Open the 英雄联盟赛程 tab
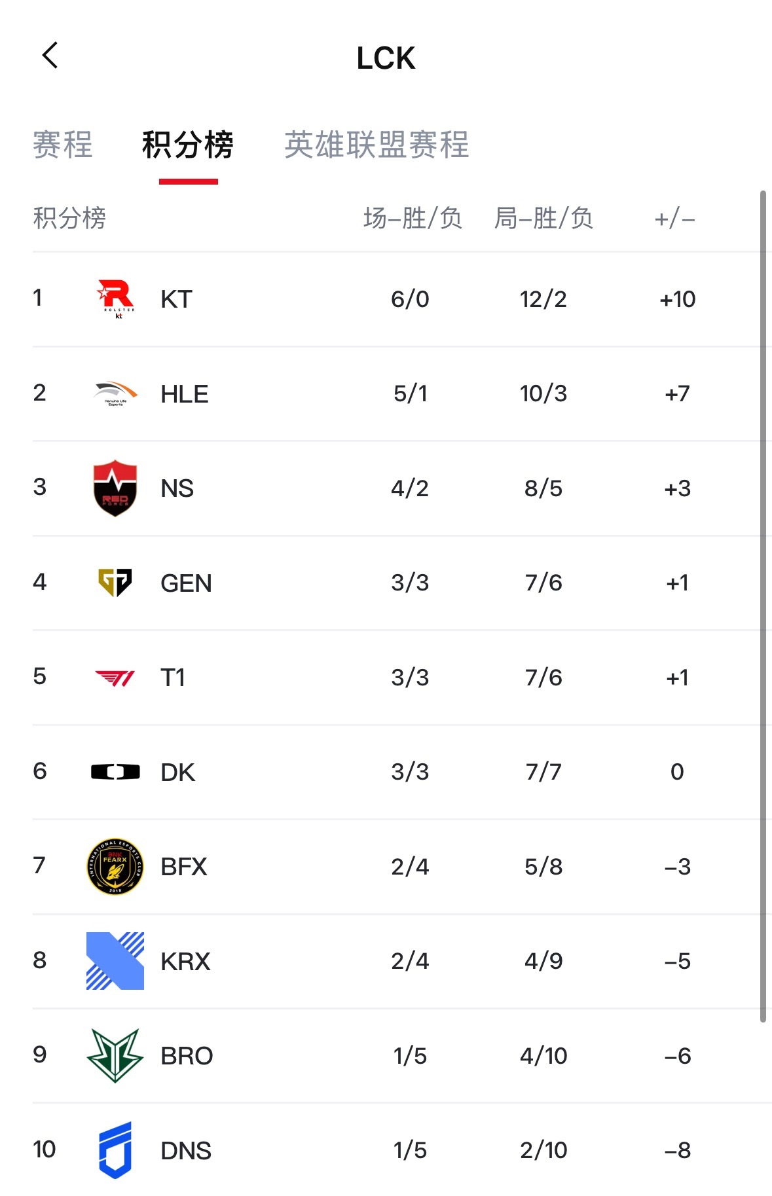This screenshot has height=1196, width=772. pyautogui.click(x=377, y=145)
